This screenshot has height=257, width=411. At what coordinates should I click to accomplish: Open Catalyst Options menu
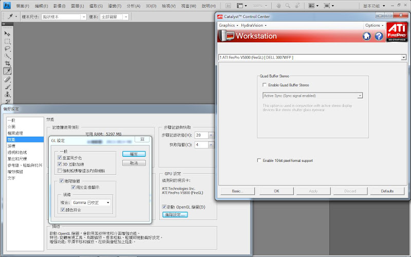[374, 25]
